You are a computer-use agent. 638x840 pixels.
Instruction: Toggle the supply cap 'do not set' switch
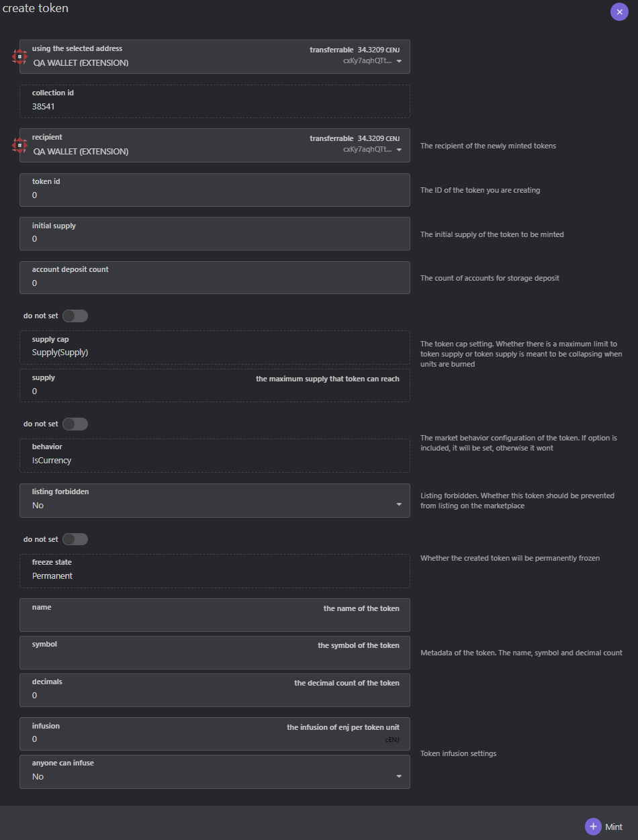(75, 316)
